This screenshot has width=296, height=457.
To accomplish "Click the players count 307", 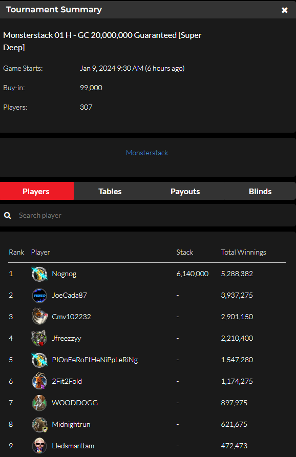I will click(86, 107).
